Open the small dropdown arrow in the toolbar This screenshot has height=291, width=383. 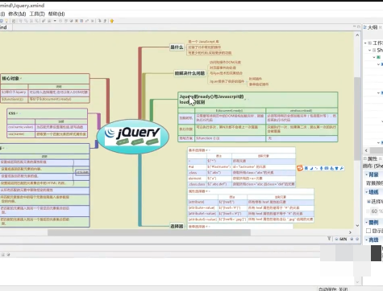[x=55, y=21]
